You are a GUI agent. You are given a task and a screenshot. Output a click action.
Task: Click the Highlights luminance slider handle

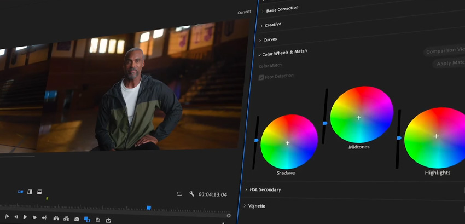[x=399, y=138]
